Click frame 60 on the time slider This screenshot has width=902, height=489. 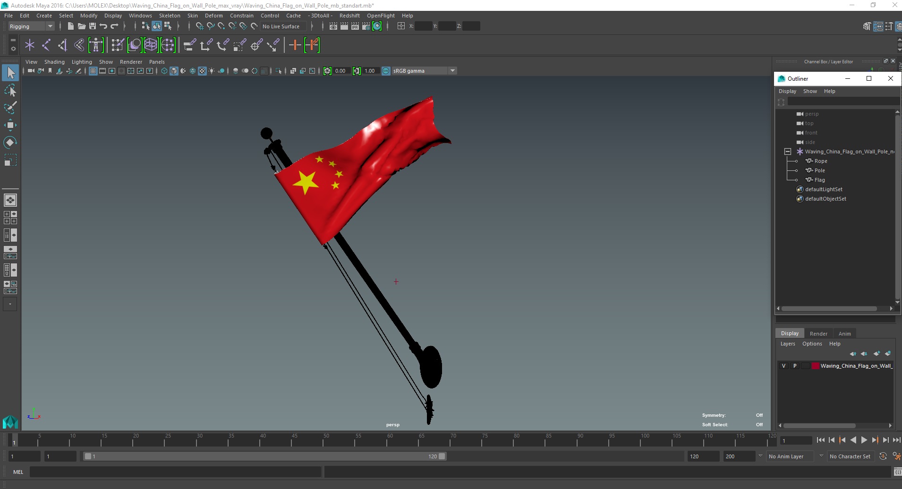coord(387,440)
